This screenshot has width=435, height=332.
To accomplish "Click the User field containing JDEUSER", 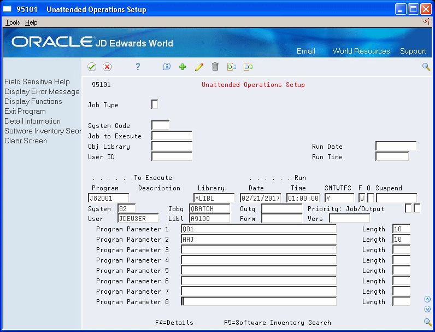I will [x=138, y=218].
